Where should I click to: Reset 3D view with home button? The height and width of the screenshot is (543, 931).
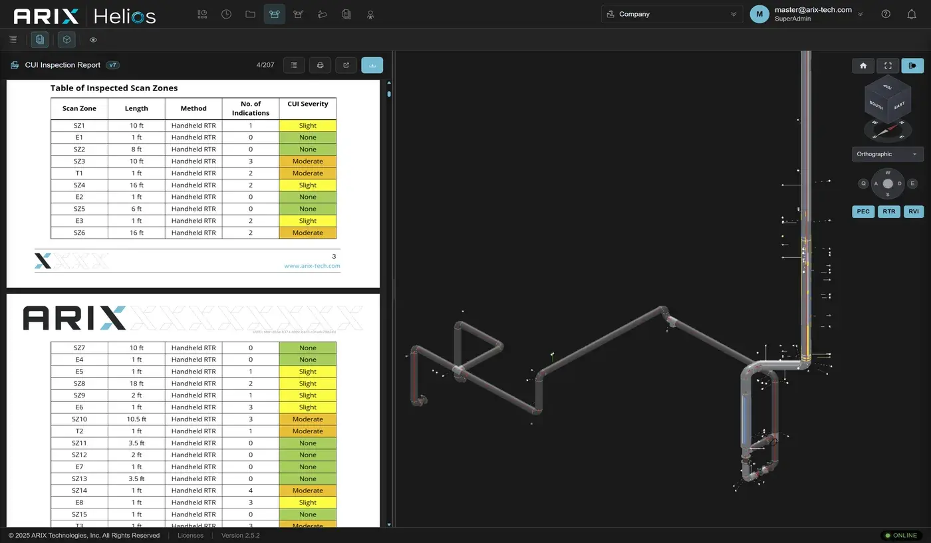863,66
